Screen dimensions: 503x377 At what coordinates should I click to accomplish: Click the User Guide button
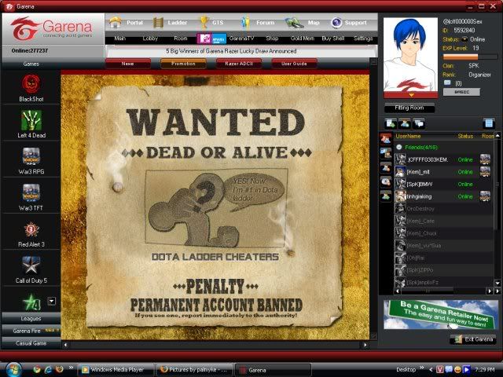click(x=294, y=64)
